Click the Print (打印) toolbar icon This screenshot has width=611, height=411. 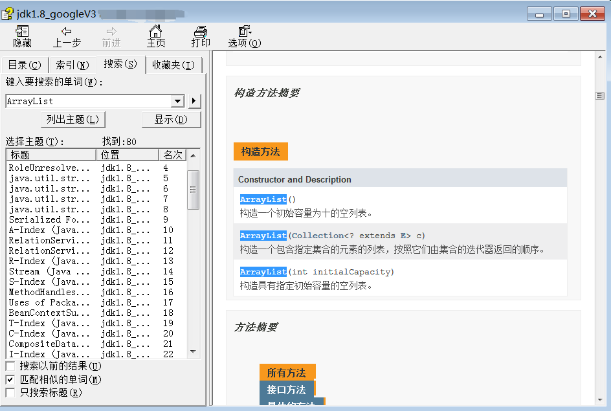point(201,36)
